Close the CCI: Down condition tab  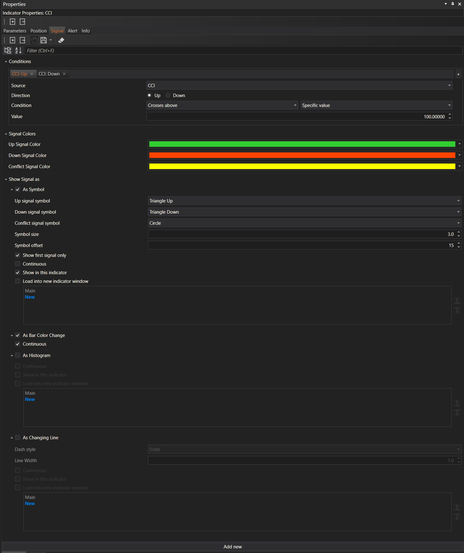coord(64,74)
